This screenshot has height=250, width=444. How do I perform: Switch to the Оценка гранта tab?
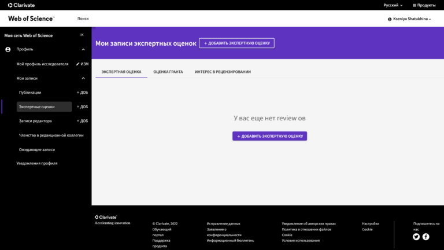[168, 72]
